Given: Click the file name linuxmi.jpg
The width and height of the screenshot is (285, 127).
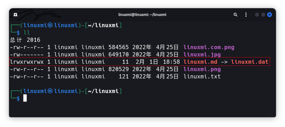Looking at the screenshot, I should [202, 55].
